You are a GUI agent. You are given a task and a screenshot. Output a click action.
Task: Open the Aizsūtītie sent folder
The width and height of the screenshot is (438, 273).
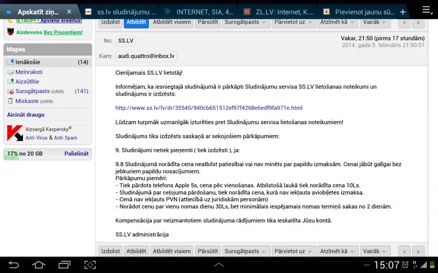pyautogui.click(x=27, y=82)
